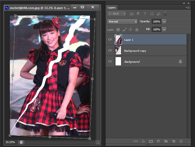Click the 33.33% zoom level field
The height and width of the screenshot is (147, 195).
[x=10, y=142]
